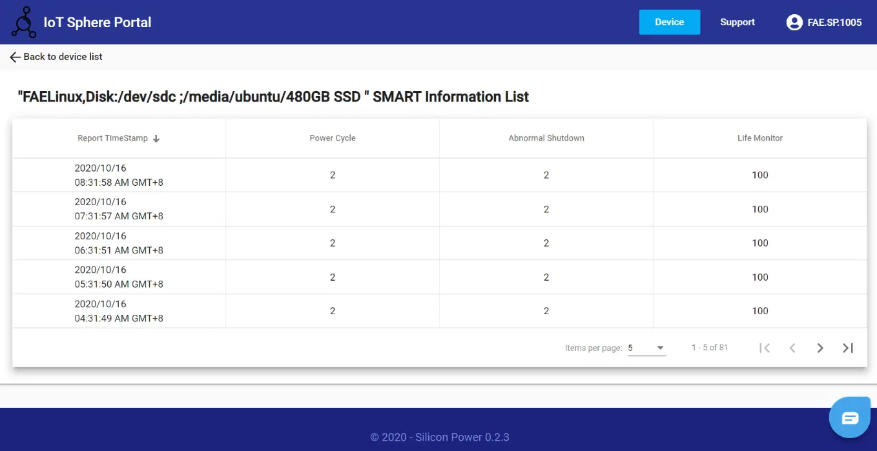The height and width of the screenshot is (451, 877).
Task: Click the user account avatar icon
Action: (x=794, y=23)
